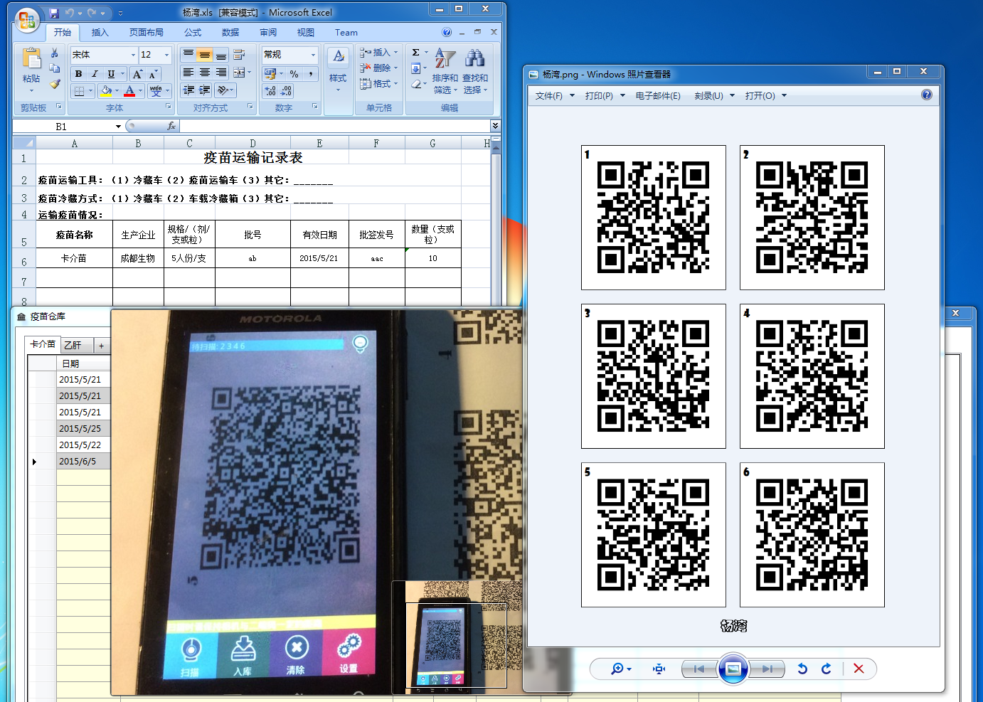Click the insert function fx icon
Image resolution: width=983 pixels, height=702 pixels.
tap(171, 126)
